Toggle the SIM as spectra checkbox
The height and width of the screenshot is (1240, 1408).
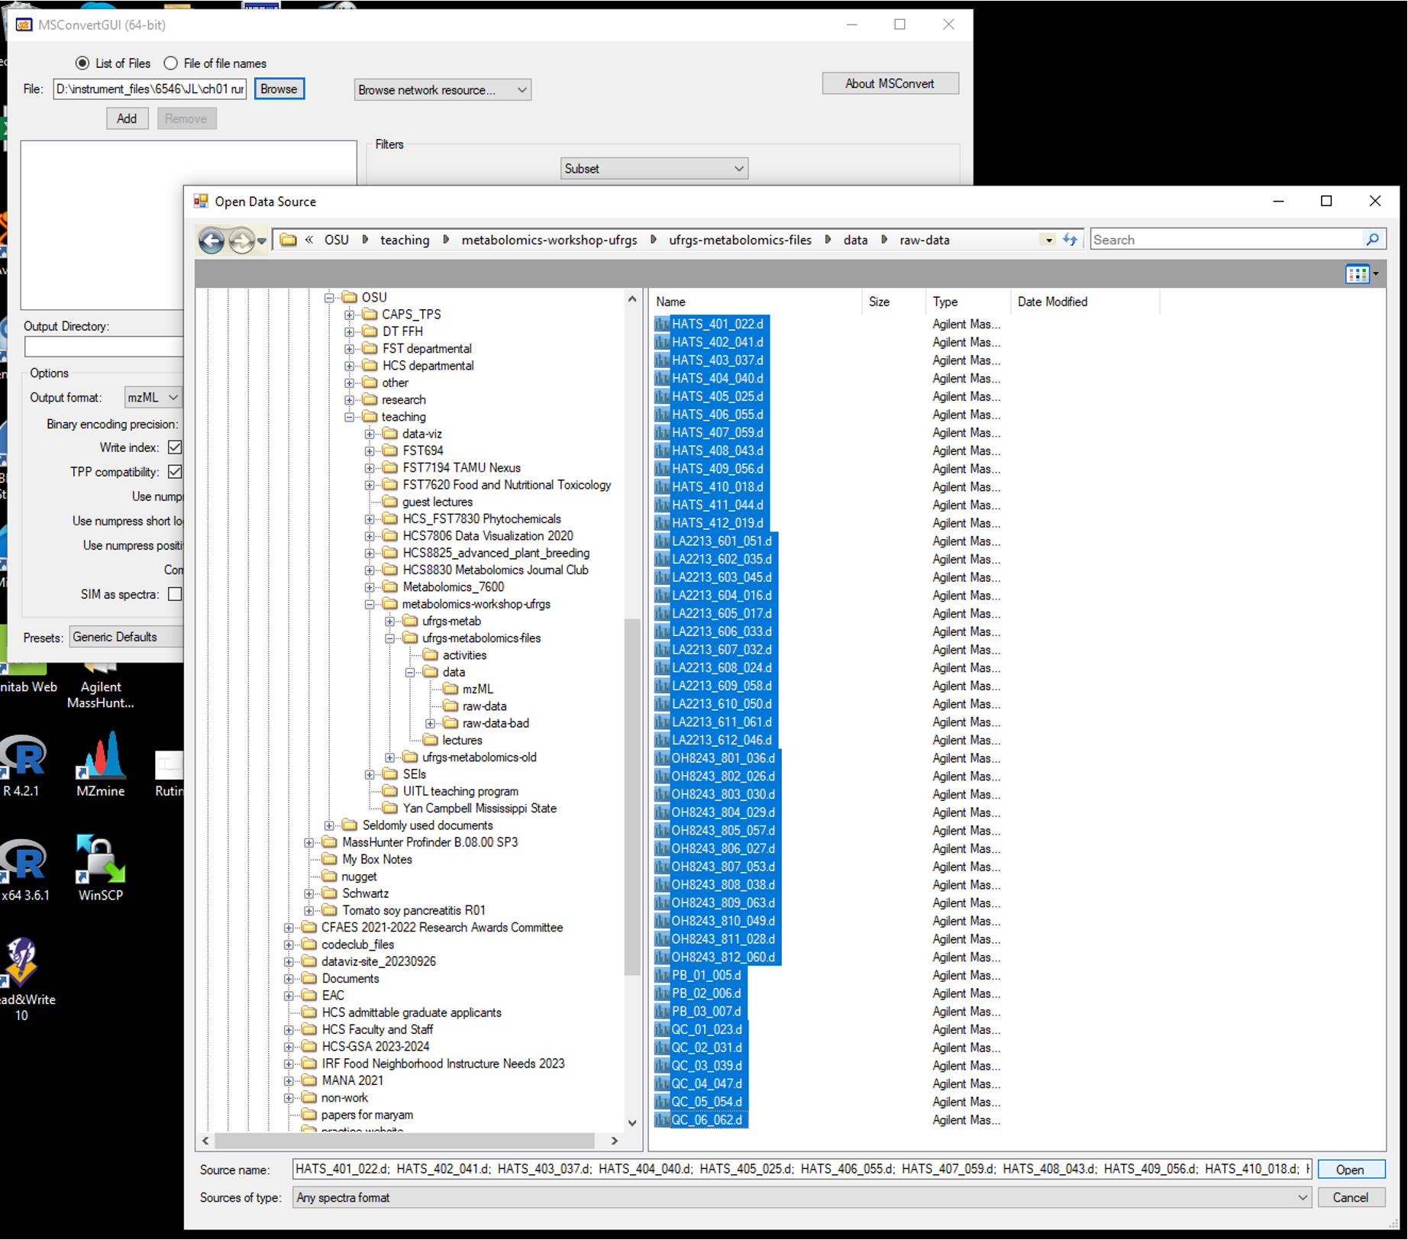[x=175, y=594]
